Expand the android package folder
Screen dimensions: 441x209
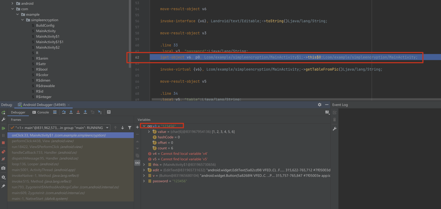coord(12,3)
